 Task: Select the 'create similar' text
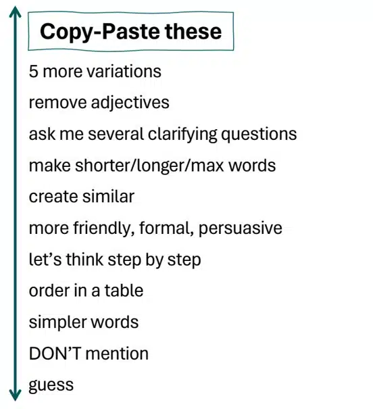[x=82, y=197]
